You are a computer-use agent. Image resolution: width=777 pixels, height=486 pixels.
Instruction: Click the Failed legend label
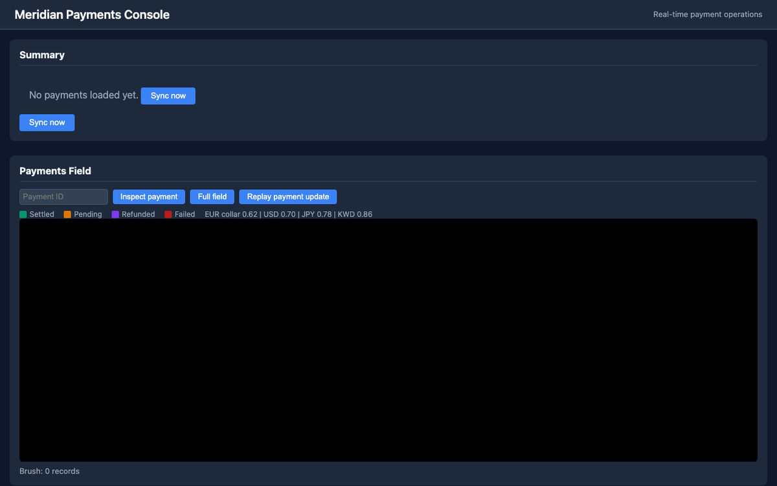pos(185,214)
